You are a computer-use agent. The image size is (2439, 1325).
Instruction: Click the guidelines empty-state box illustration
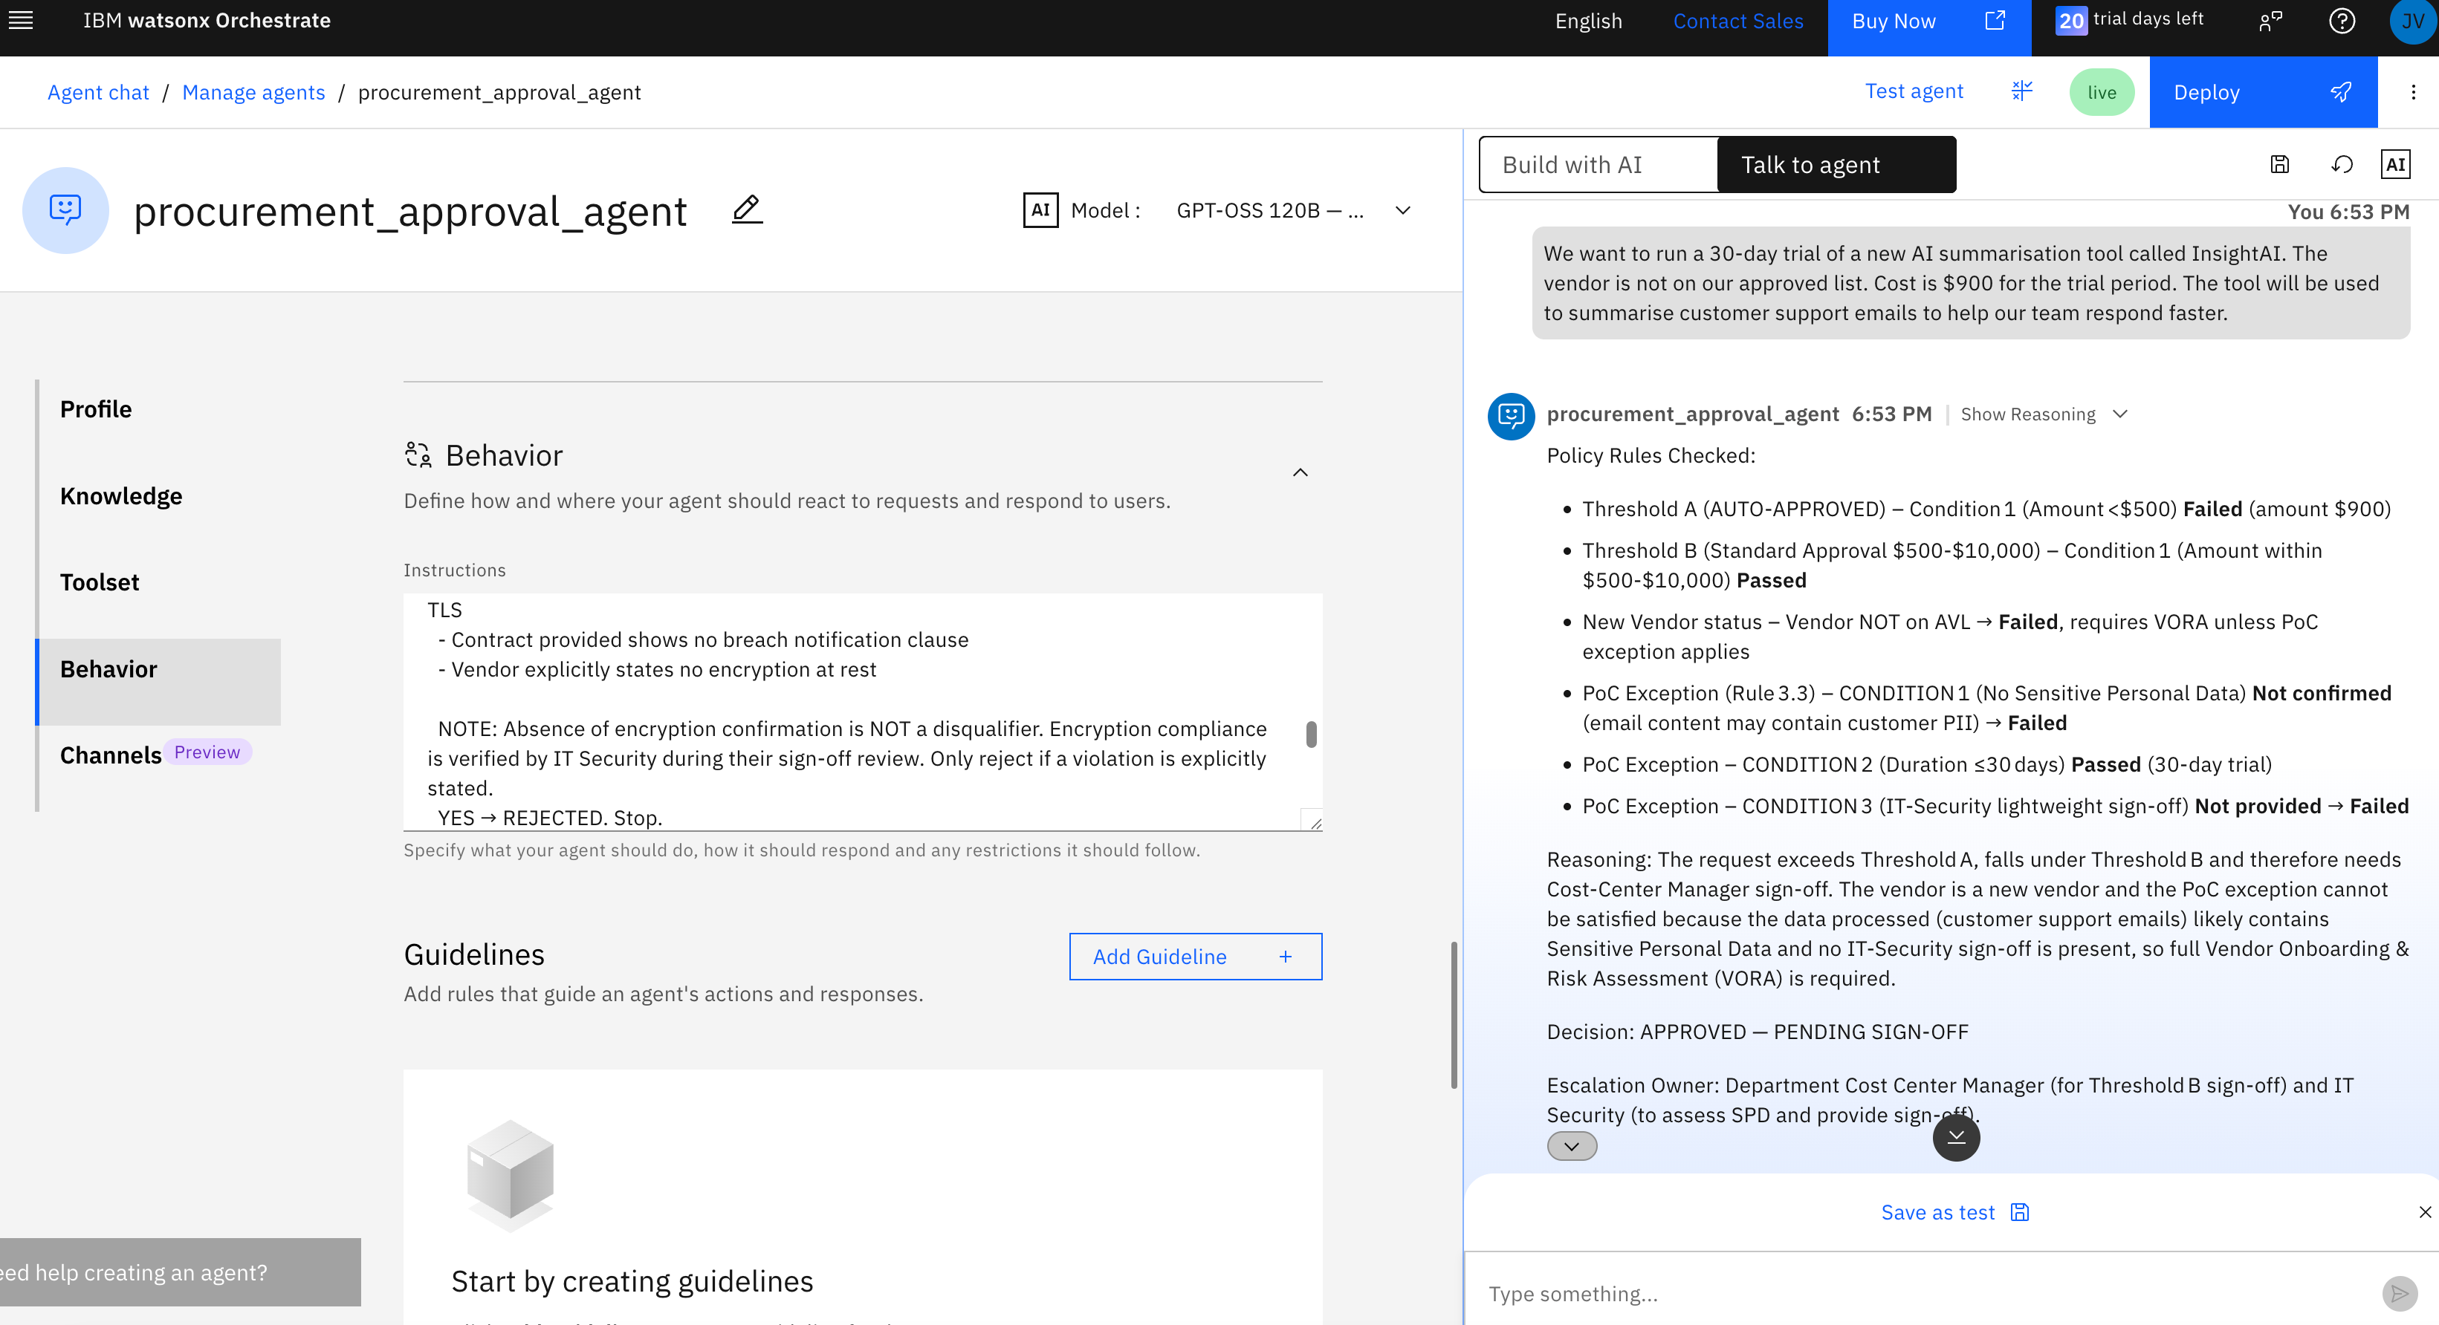[511, 1176]
